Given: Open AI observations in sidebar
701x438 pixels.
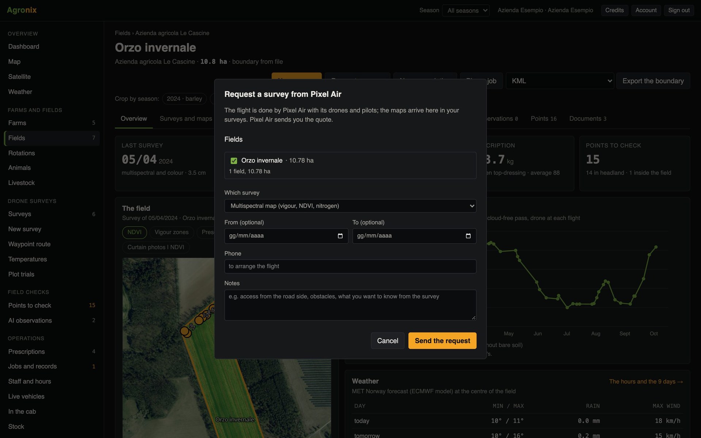Looking at the screenshot, I should pos(52,320).
